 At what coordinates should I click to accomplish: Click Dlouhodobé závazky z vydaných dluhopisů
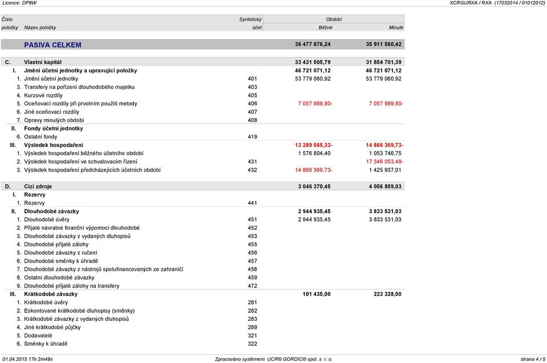77,236
